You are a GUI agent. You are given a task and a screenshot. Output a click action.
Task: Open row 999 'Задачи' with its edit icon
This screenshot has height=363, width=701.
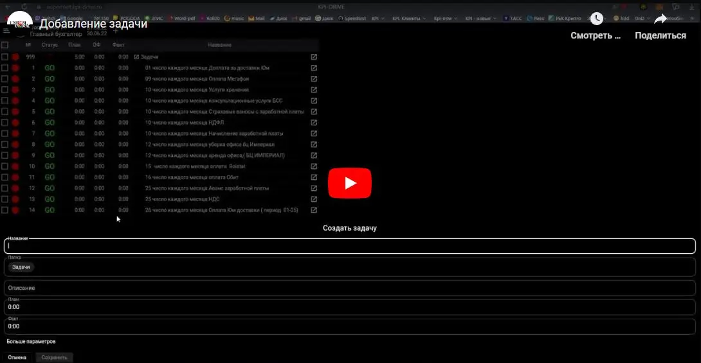314,57
